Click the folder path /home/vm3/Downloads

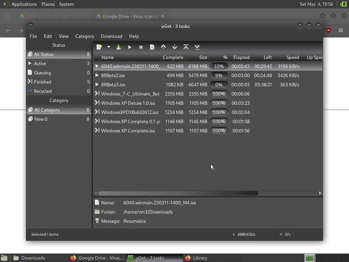pyautogui.click(x=148, y=212)
